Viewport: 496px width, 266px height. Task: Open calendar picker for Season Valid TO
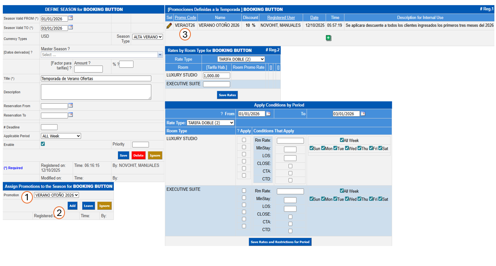click(x=71, y=28)
